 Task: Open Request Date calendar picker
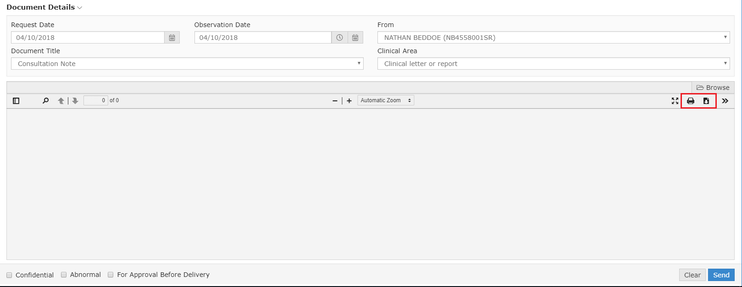coord(172,38)
